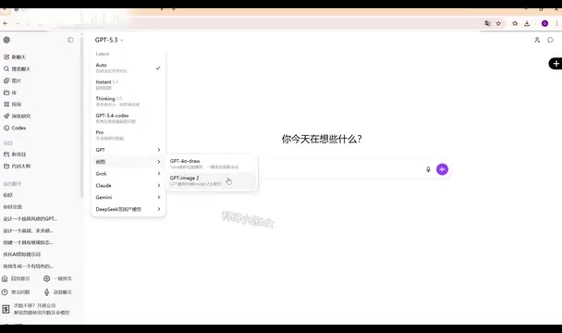The image size is (562, 333).
Task: Go back using the browser back arrow
Action: pyautogui.click(x=6, y=24)
